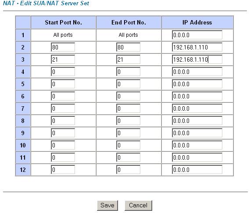The width and height of the screenshot is (250, 213).
Task: Click the row 12 Start Port field
Action: point(63,170)
